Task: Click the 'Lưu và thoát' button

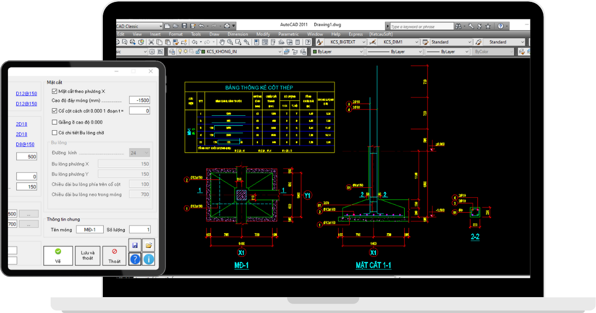Action: pos(87,255)
